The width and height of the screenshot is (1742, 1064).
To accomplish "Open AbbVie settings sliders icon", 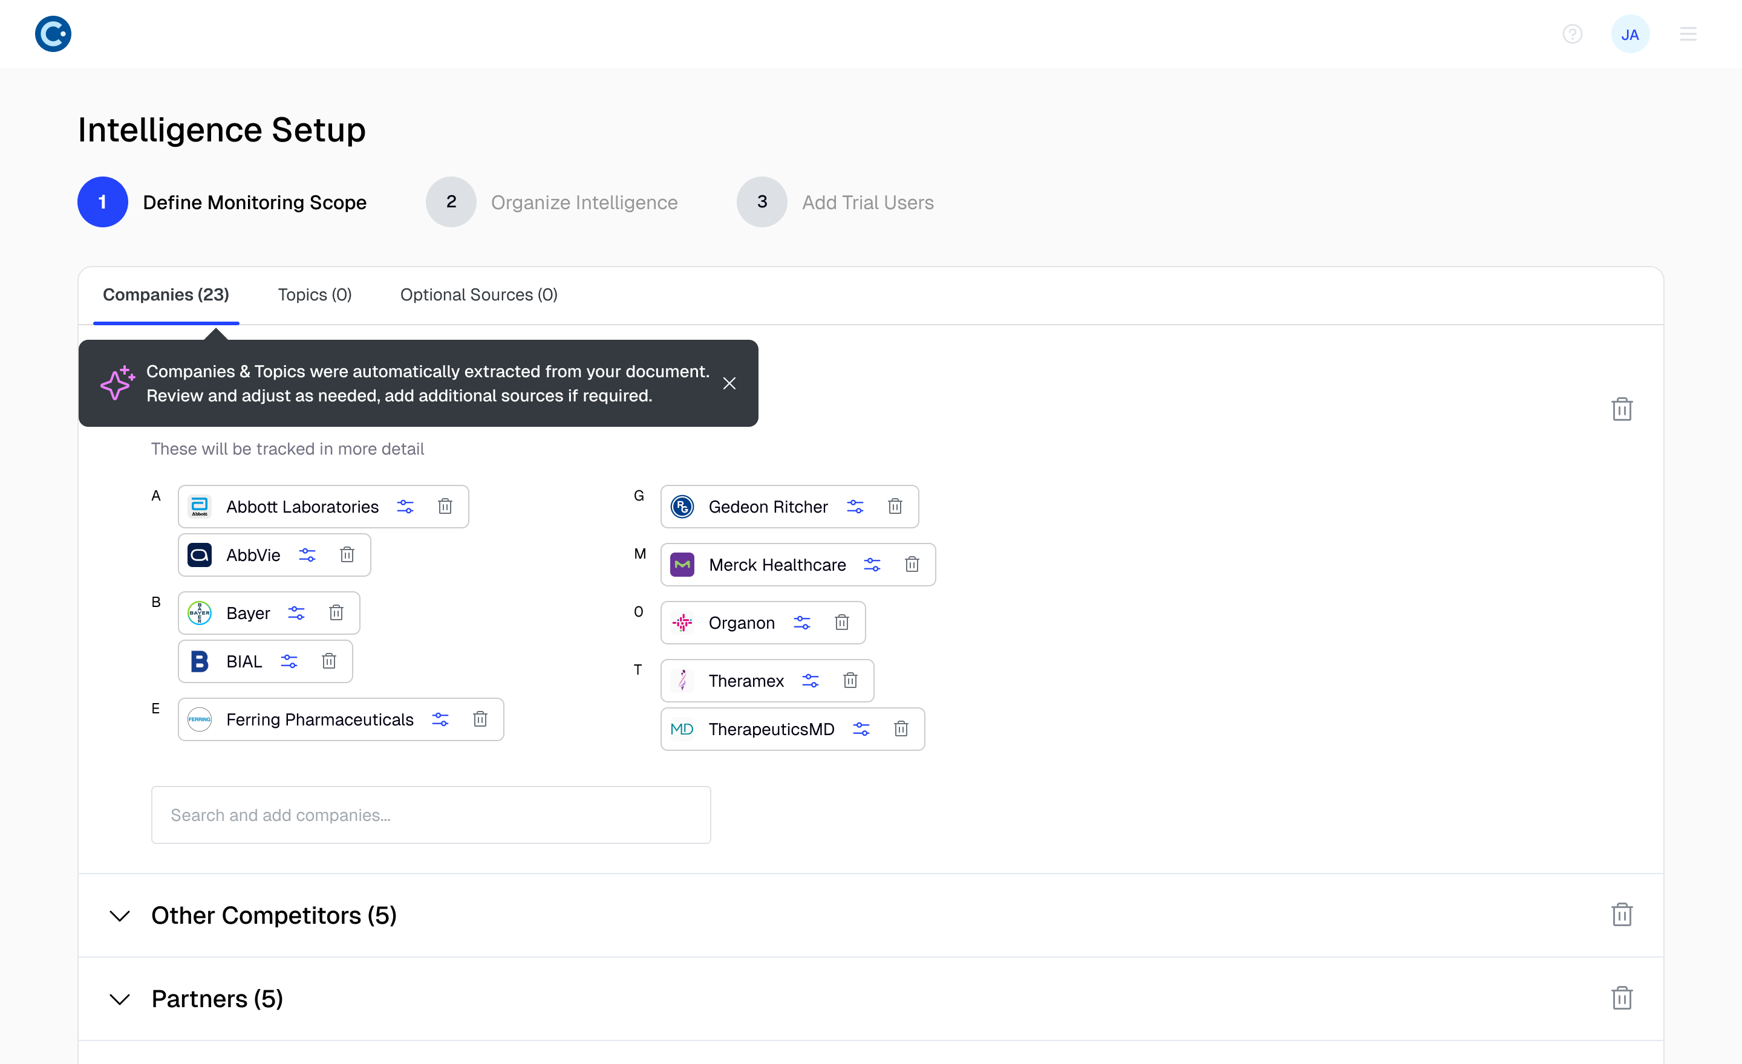I will [307, 554].
